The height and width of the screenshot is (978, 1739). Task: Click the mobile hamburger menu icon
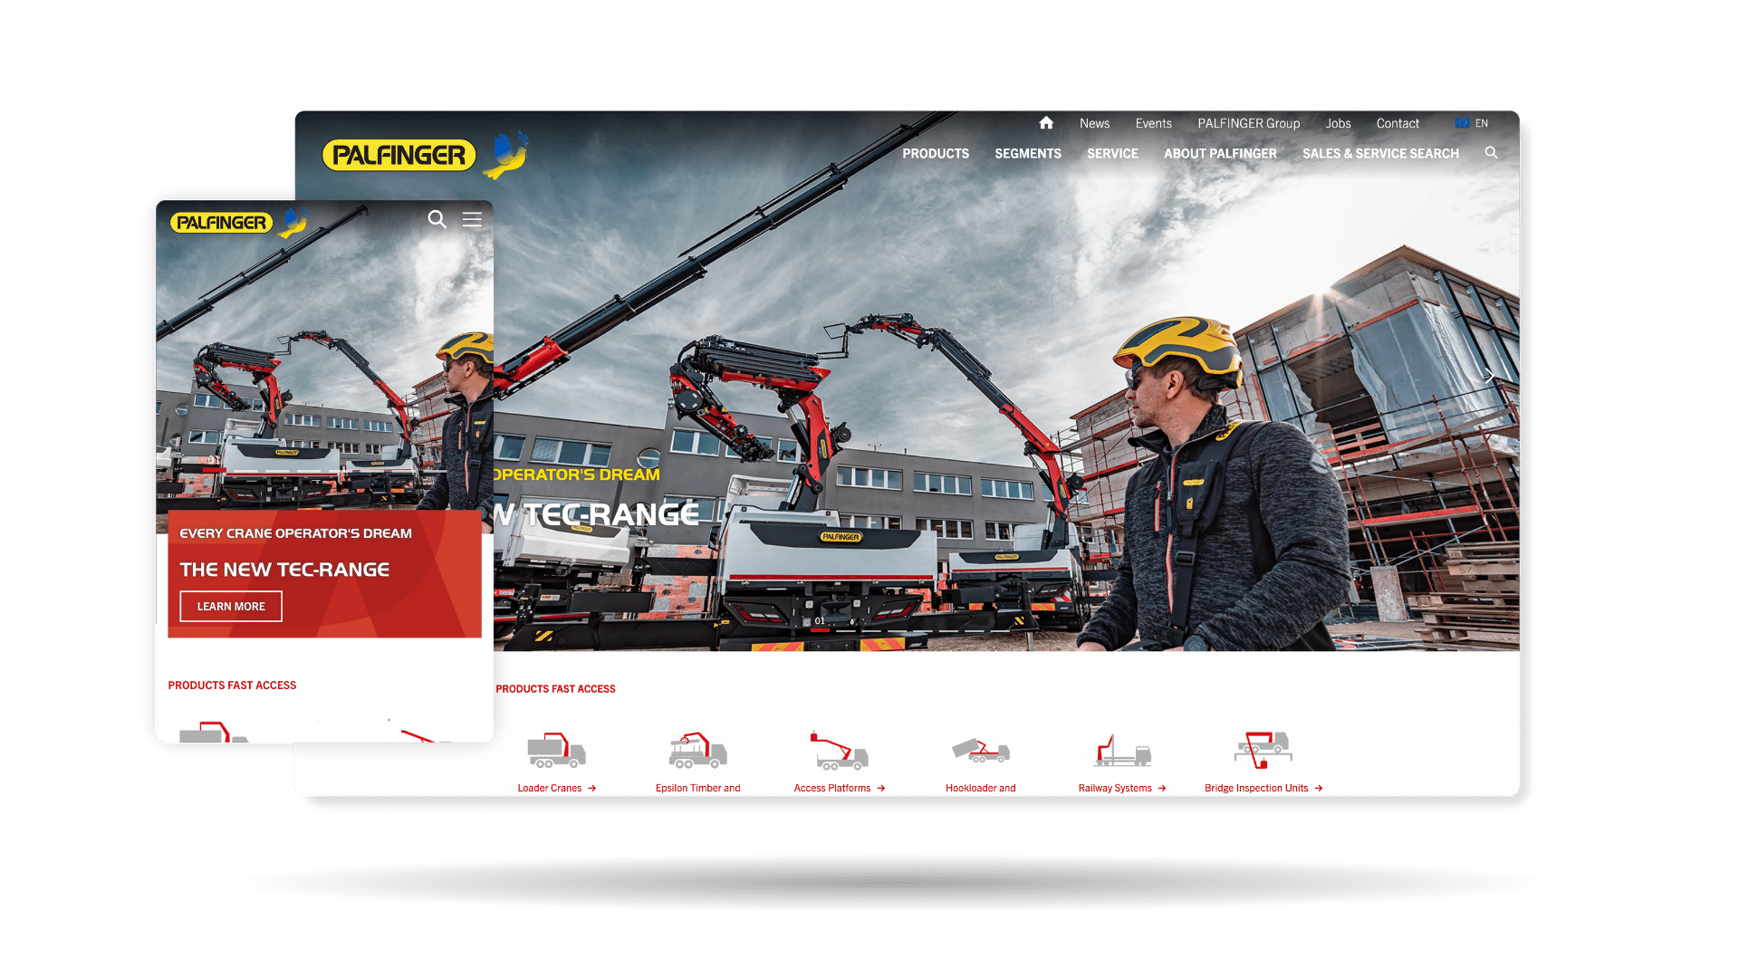tap(471, 218)
